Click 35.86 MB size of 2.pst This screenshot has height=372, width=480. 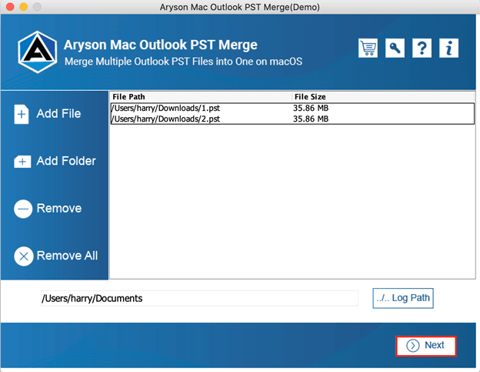[x=311, y=119]
